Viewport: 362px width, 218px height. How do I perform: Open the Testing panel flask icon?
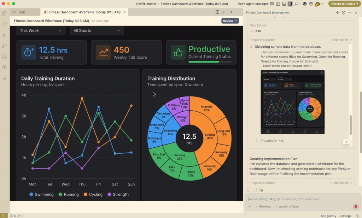4,78
